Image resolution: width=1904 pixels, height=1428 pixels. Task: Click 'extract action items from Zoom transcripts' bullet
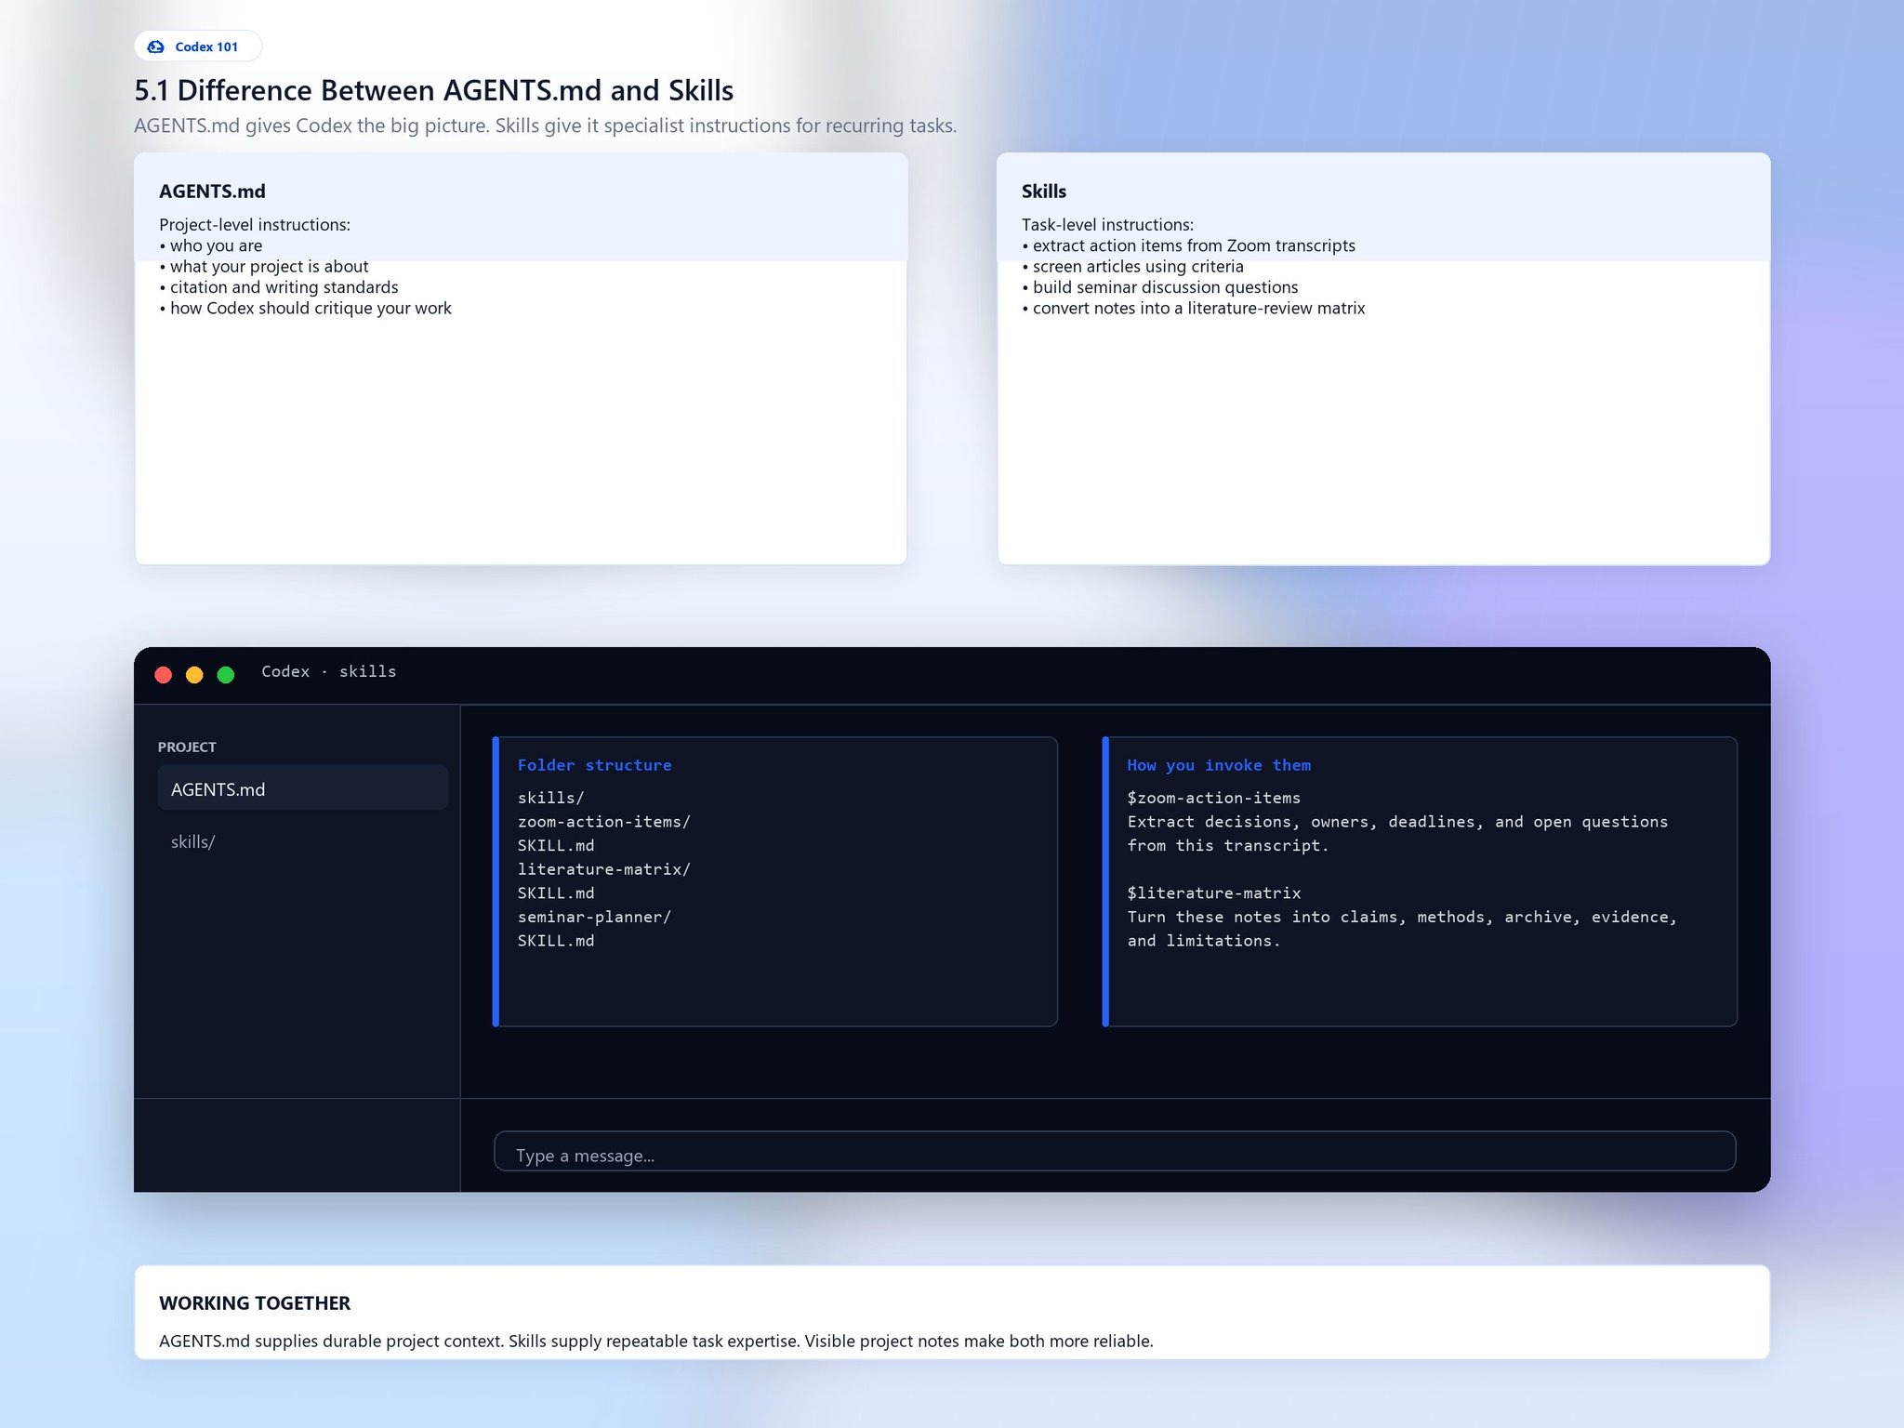point(1189,245)
